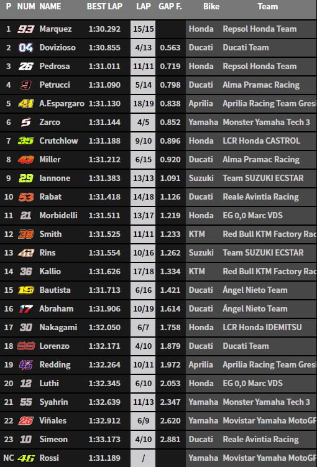Image resolution: width=317 pixels, height=467 pixels.
Task: Open the Zarco rider name
Action: 50,122
